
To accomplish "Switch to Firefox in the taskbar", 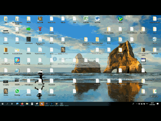I will [x=22, y=104].
